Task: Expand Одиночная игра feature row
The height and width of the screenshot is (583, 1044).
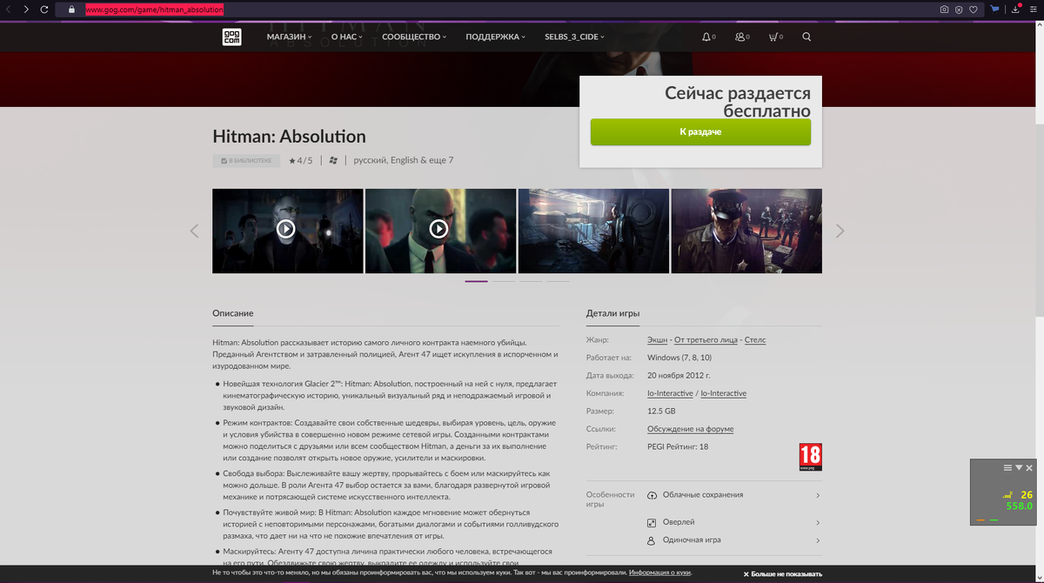Action: [x=734, y=540]
